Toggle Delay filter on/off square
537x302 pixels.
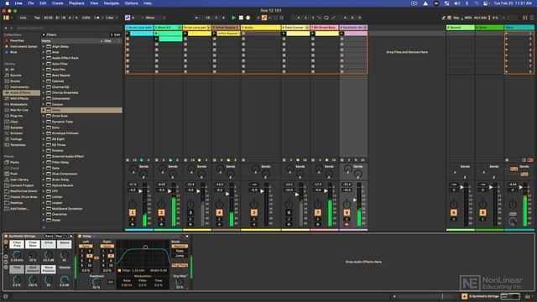(x=119, y=270)
